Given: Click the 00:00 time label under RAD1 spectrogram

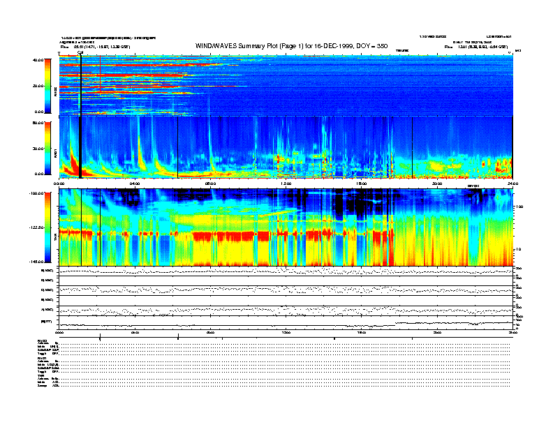Looking at the screenshot, I should point(59,183).
